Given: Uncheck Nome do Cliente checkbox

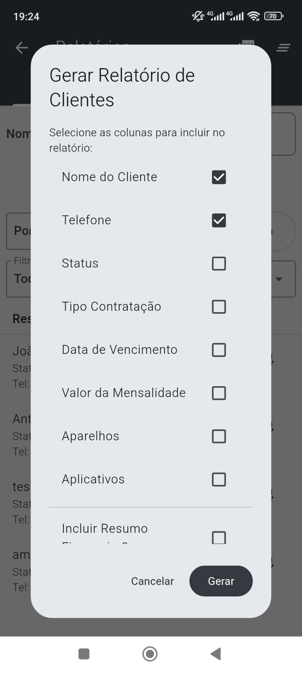Looking at the screenshot, I should (219, 177).
